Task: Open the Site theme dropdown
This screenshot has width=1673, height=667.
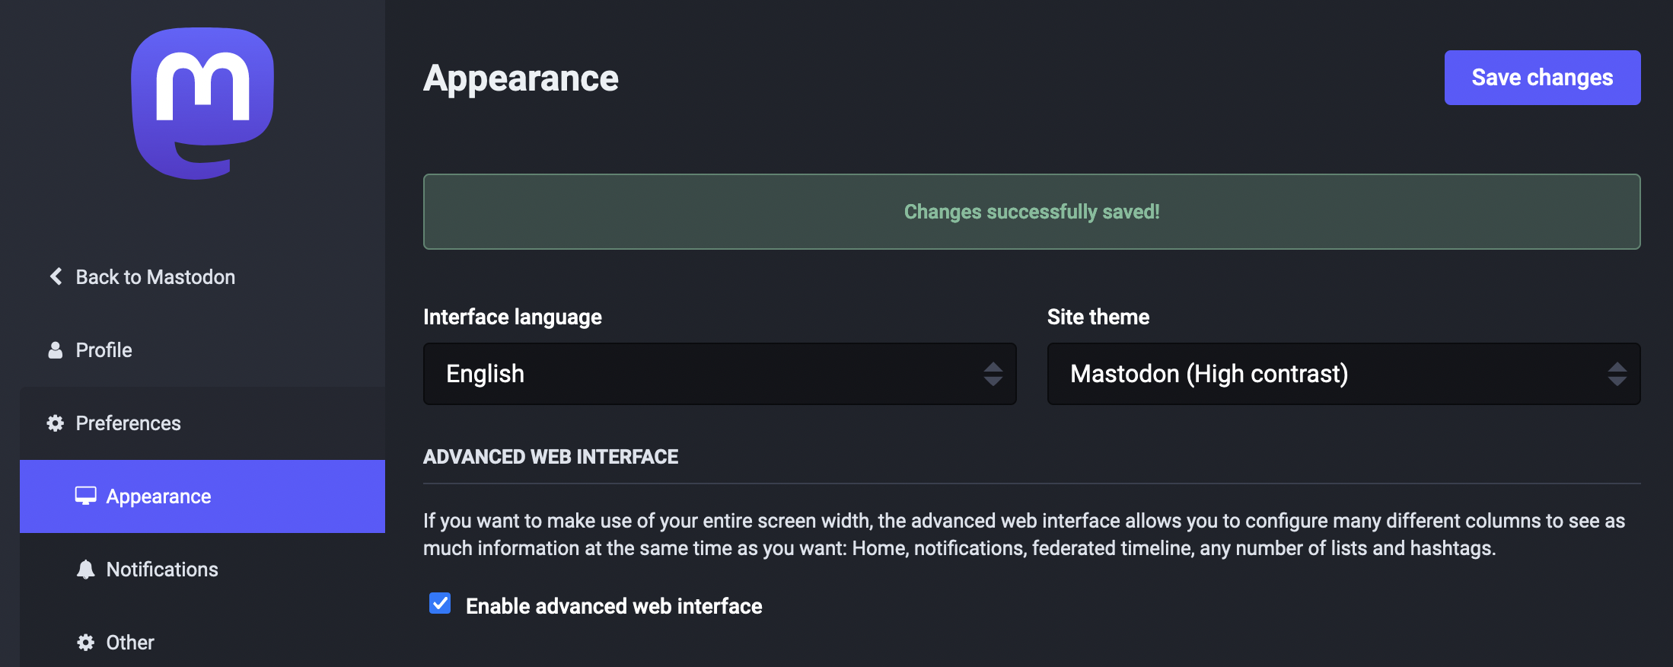Action: [x=1343, y=374]
